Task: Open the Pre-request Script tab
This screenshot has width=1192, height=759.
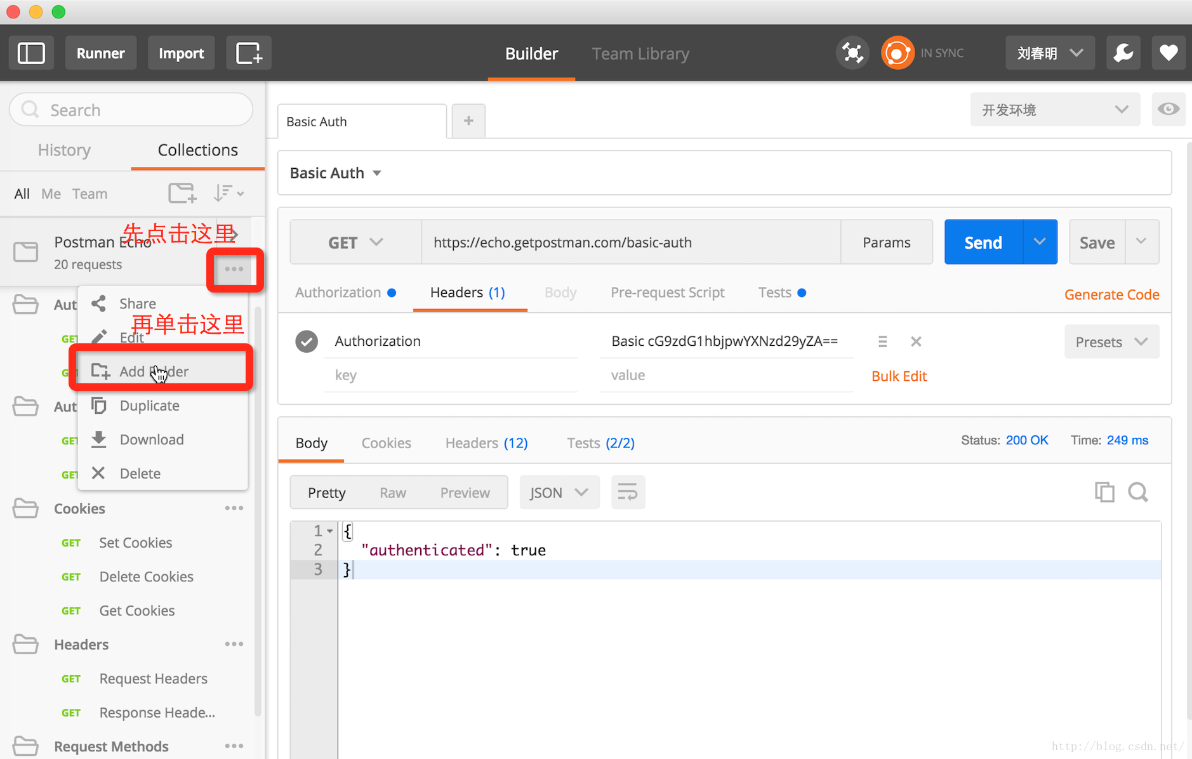Action: click(667, 293)
